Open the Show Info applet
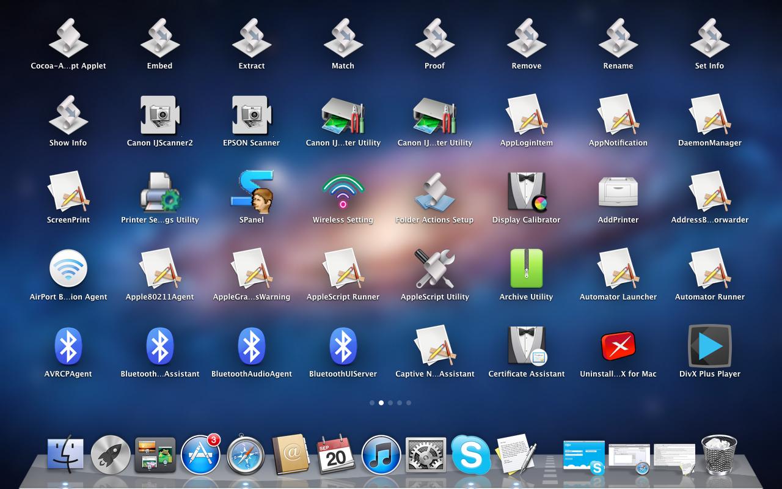The height and width of the screenshot is (489, 782). pos(68,115)
